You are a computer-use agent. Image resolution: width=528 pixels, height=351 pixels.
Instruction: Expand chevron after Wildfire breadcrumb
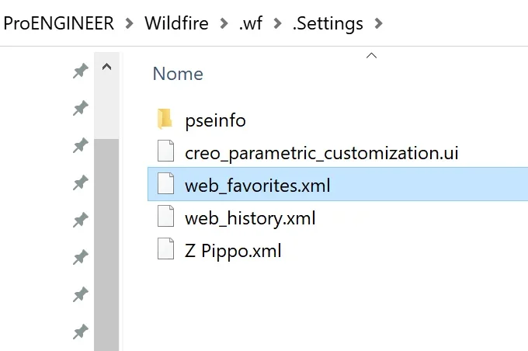[224, 23]
